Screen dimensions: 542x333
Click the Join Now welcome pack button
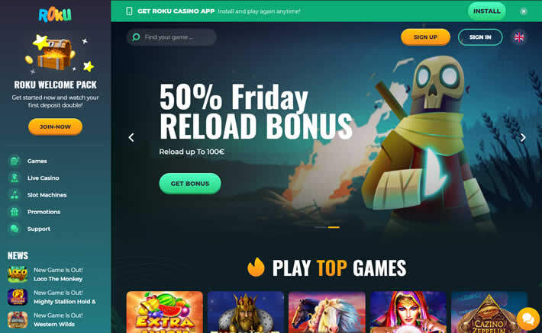[55, 126]
